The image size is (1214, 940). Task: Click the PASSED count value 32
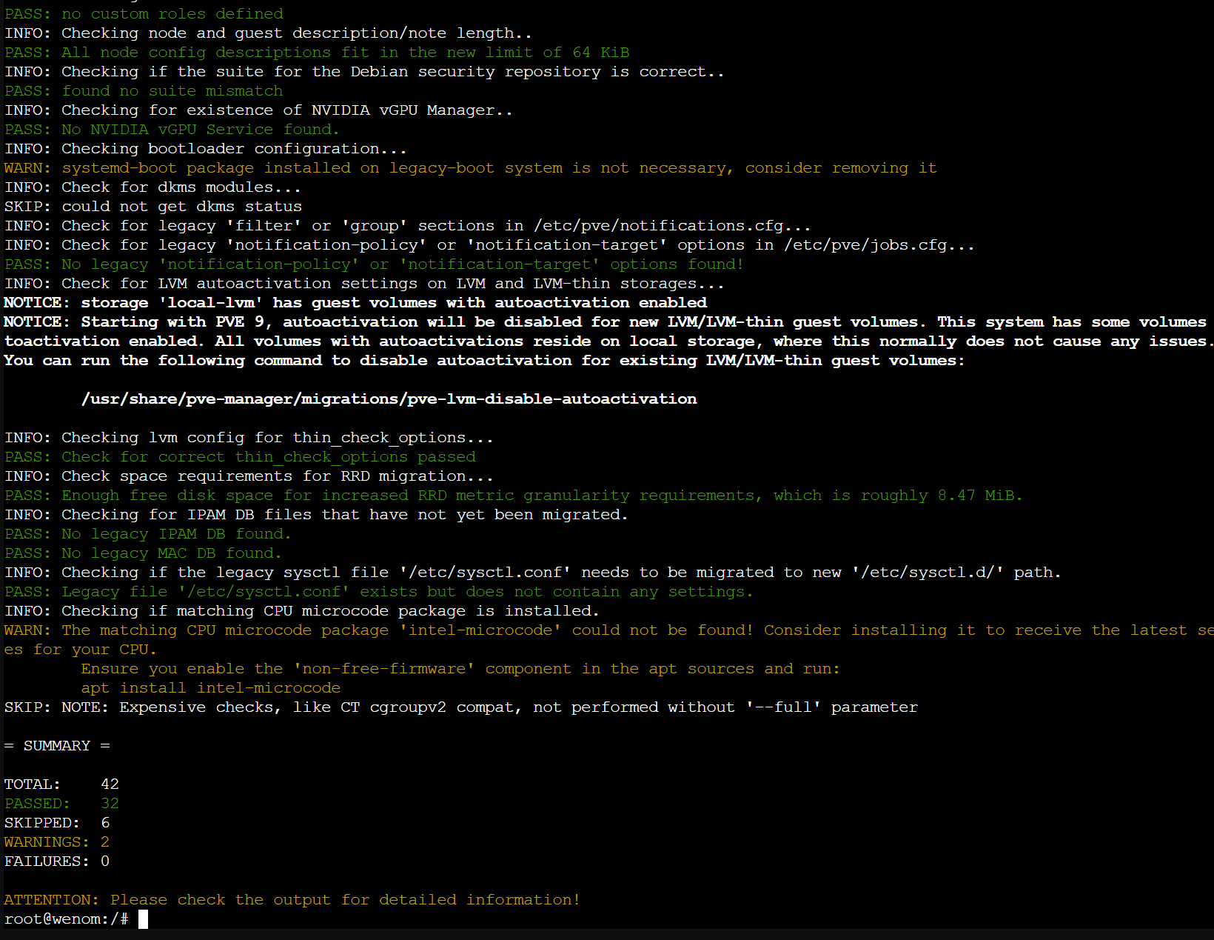point(110,804)
